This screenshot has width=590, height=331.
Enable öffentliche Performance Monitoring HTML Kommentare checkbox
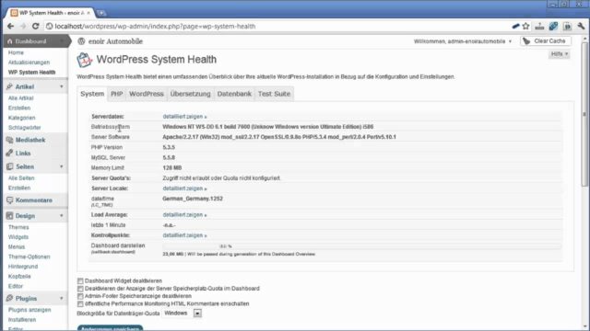pyautogui.click(x=80, y=303)
